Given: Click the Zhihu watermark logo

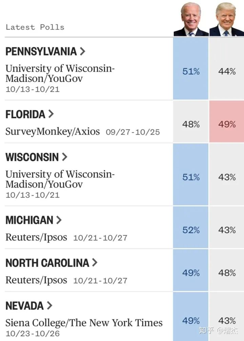Looking at the screenshot, I should click(206, 330).
